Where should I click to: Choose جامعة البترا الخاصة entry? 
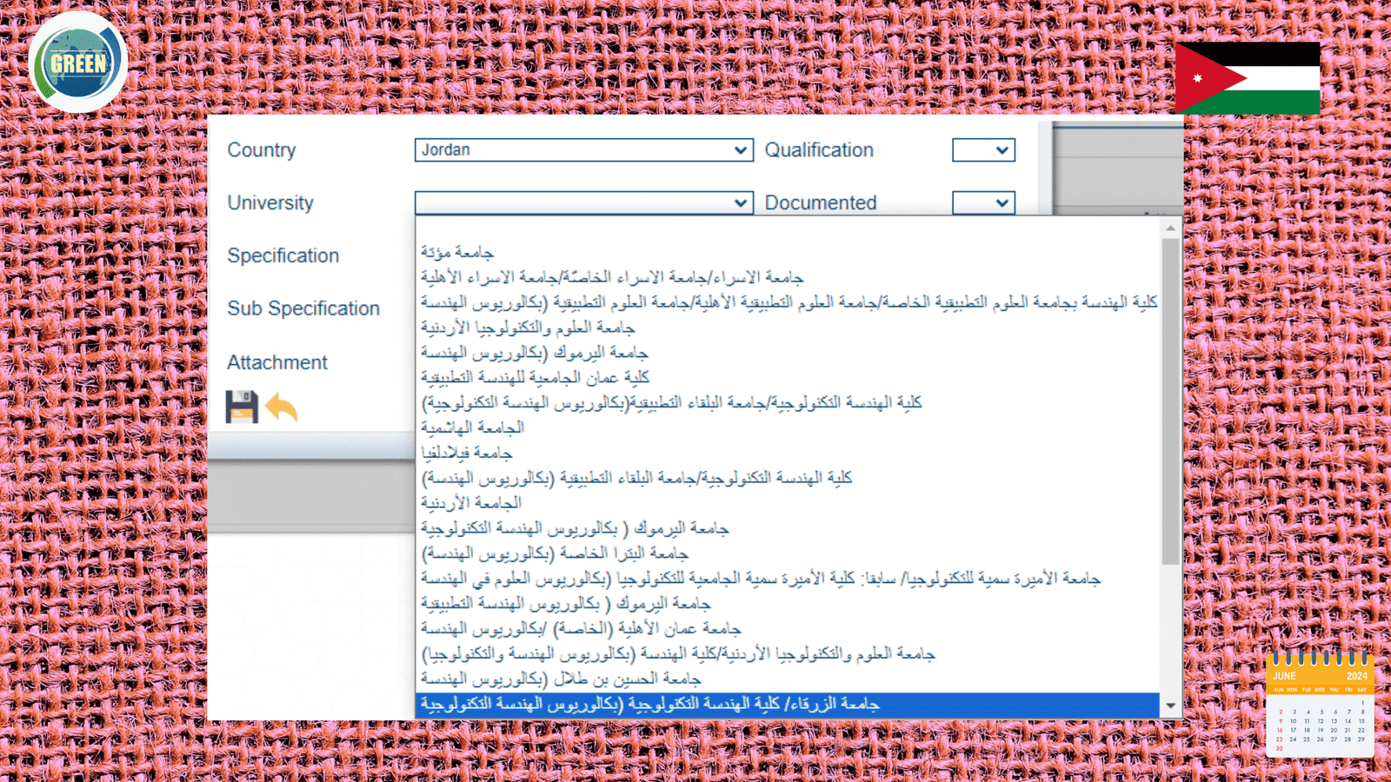[x=555, y=553]
